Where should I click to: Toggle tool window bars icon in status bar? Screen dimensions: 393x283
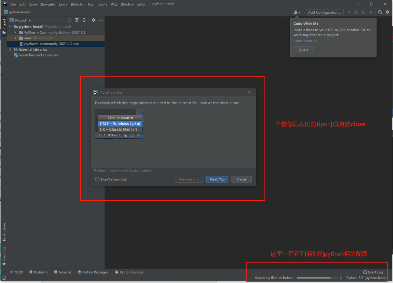point(4,278)
